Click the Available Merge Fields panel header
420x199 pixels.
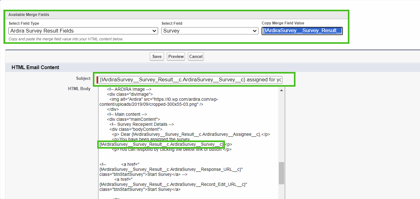point(29,15)
